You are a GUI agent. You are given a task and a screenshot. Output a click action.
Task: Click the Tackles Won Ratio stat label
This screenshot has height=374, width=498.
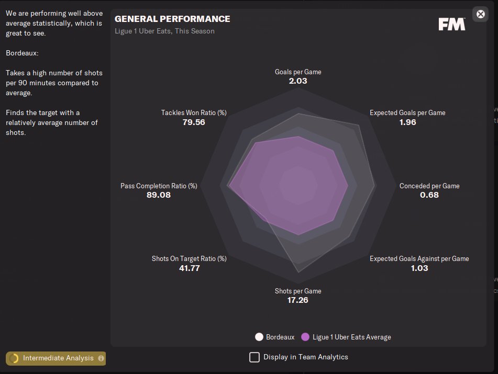194,112
